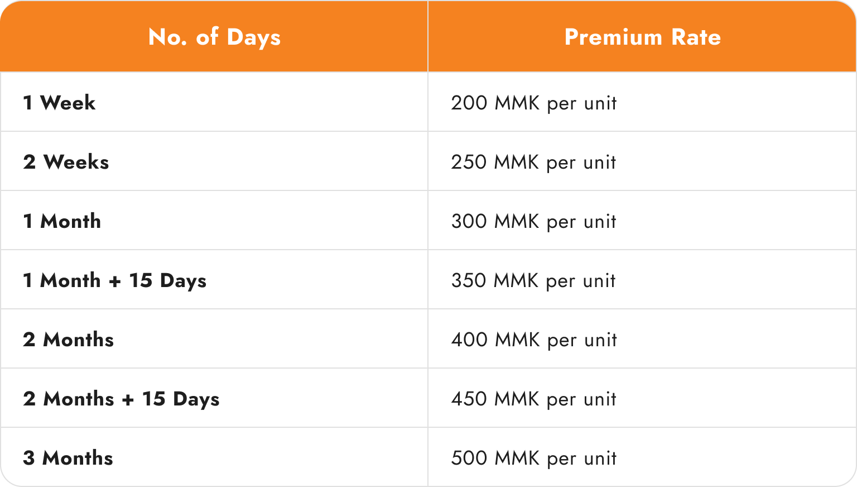Click the '250 MMK per unit' rate
Image resolution: width=857 pixels, height=487 pixels.
pyautogui.click(x=534, y=163)
